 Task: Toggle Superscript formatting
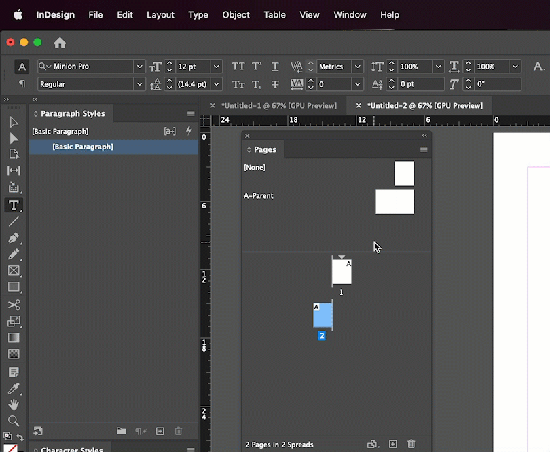(x=257, y=67)
